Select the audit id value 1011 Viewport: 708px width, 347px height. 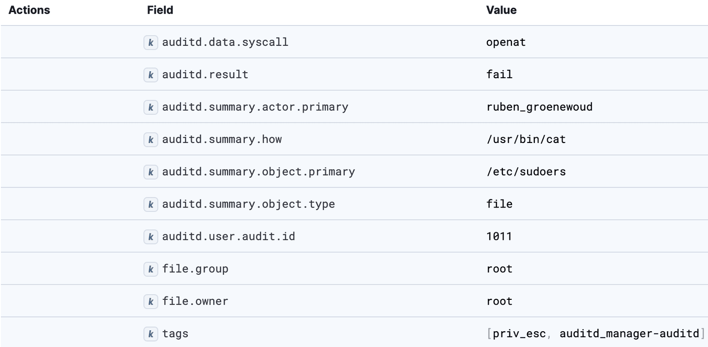click(499, 237)
